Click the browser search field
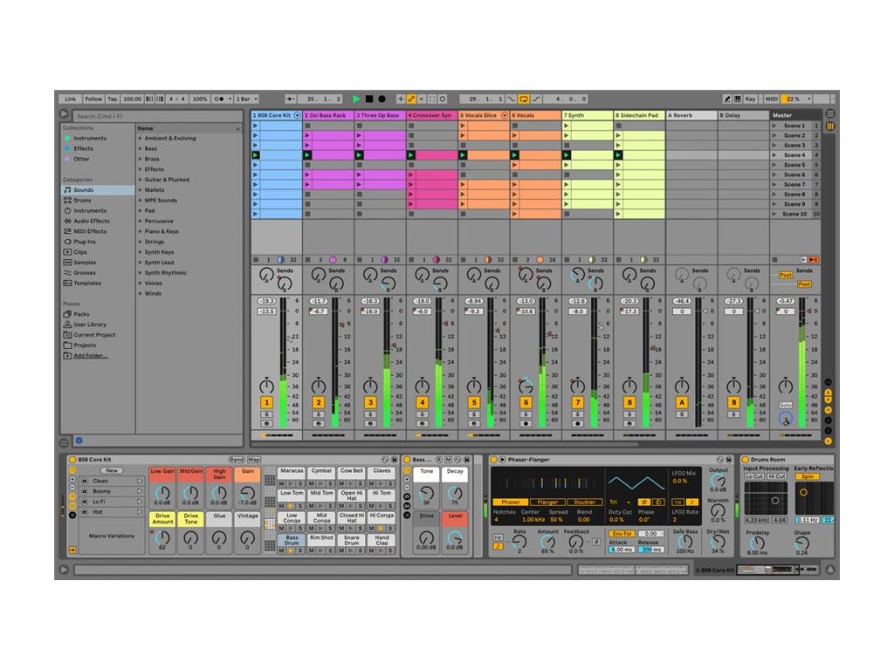894x670 pixels. (157, 116)
